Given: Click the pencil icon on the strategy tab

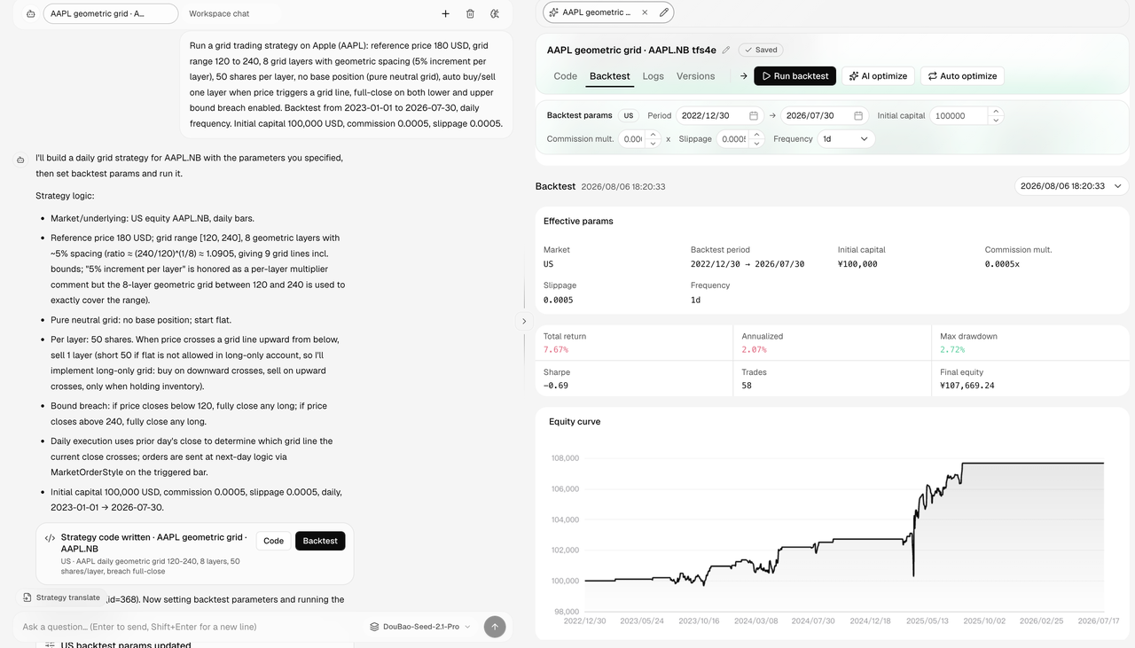Looking at the screenshot, I should point(664,12).
